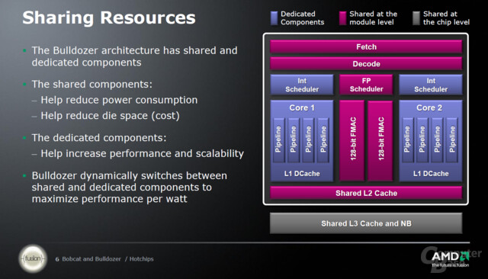Click the Shared L3 Cache and NB bar
The width and height of the screenshot is (488, 279).
click(366, 223)
